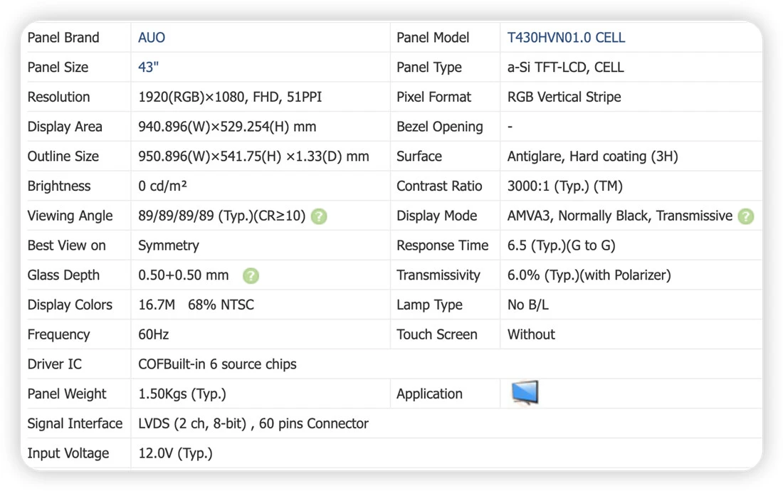Open the 43" panel size link
783x491 pixels.
point(148,68)
